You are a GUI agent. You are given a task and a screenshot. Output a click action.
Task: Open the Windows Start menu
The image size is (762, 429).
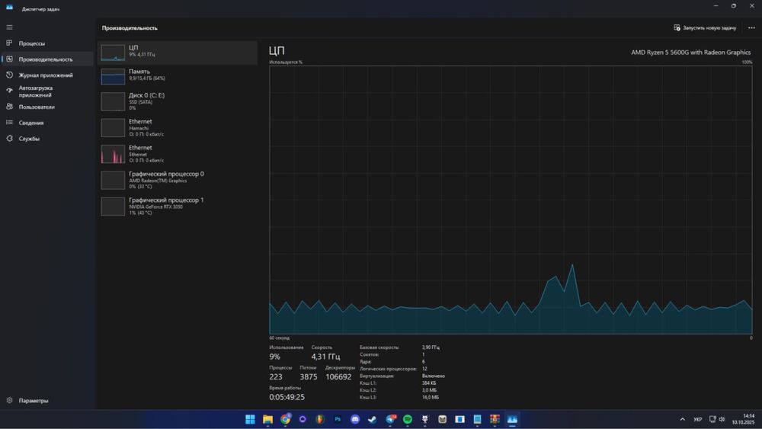[250, 419]
